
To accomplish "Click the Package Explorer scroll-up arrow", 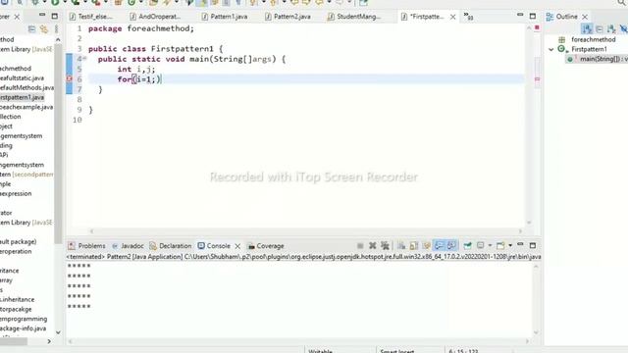I will click(58, 39).
